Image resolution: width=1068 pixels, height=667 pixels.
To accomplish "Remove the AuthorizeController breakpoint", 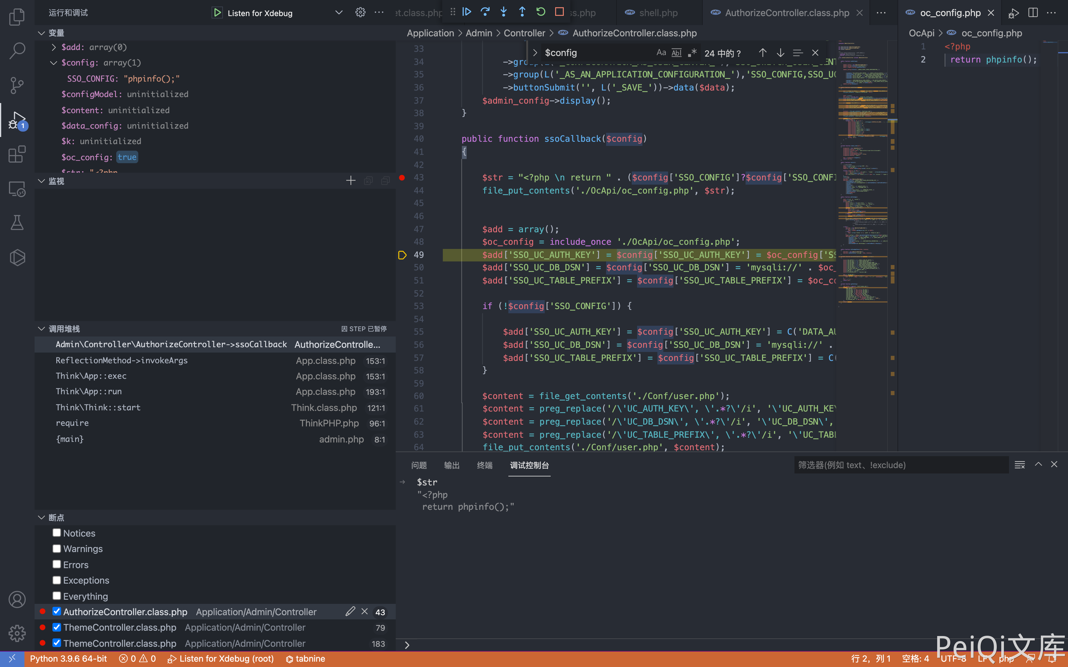I will click(x=364, y=611).
